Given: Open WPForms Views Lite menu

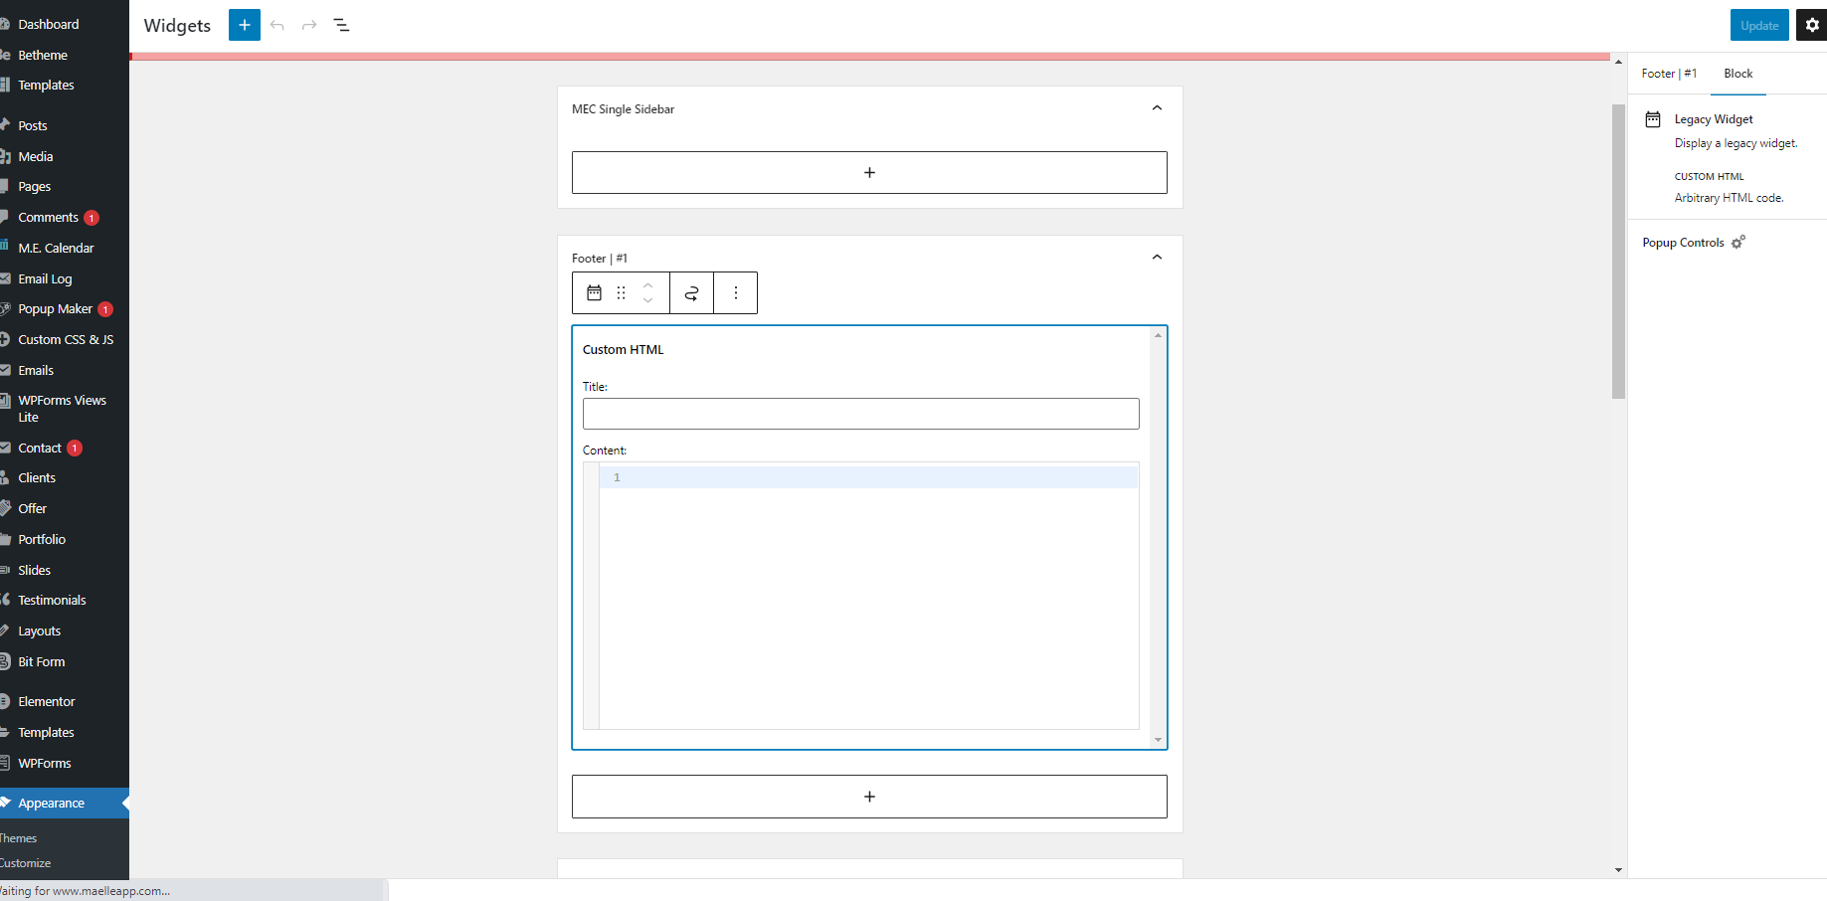Looking at the screenshot, I should (62, 409).
